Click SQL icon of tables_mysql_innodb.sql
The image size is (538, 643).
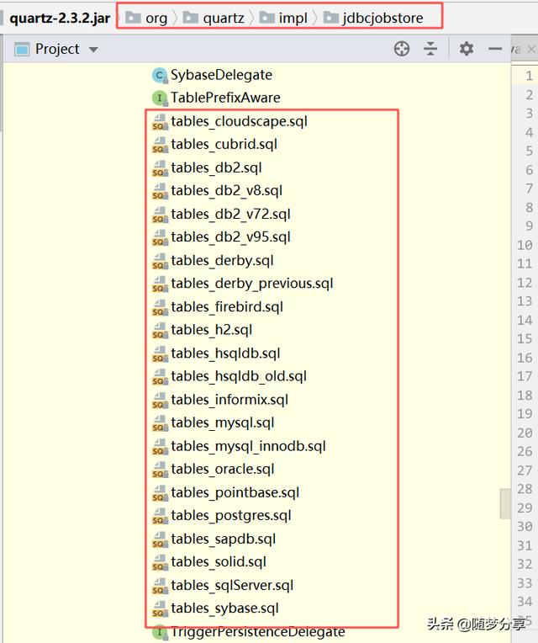(x=160, y=446)
